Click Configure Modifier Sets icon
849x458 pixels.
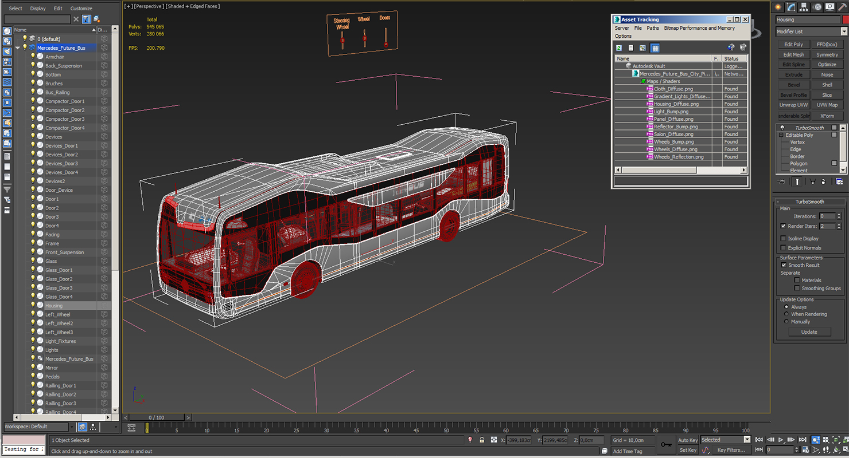(839, 181)
